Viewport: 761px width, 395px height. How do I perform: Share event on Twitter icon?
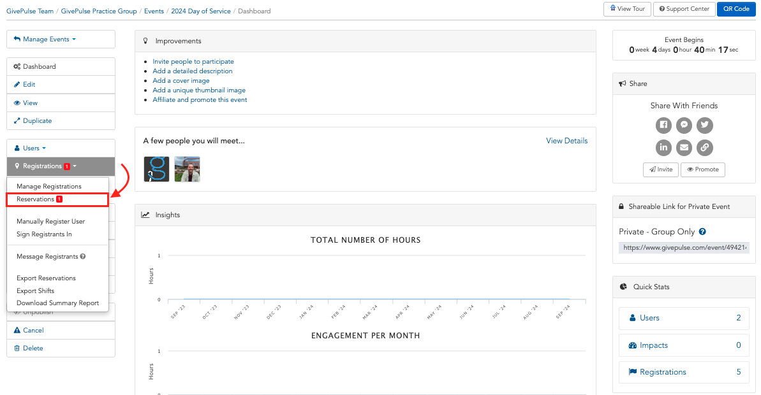(705, 125)
